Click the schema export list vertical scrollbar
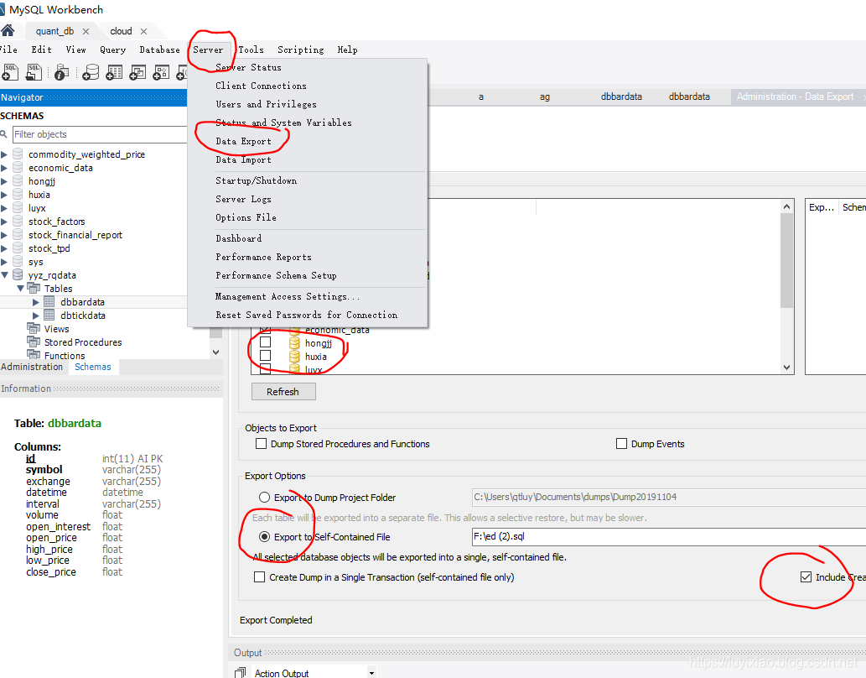 787,260
